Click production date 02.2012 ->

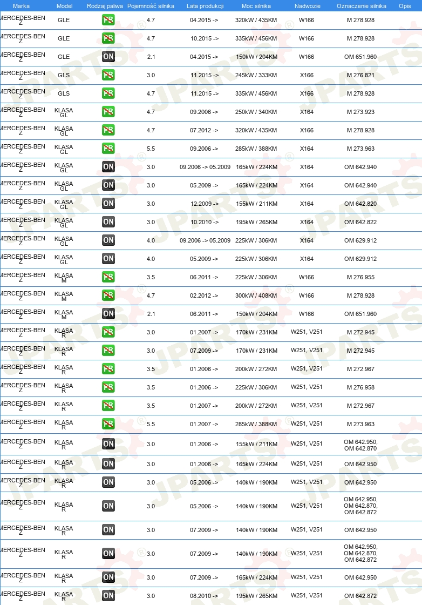point(204,295)
